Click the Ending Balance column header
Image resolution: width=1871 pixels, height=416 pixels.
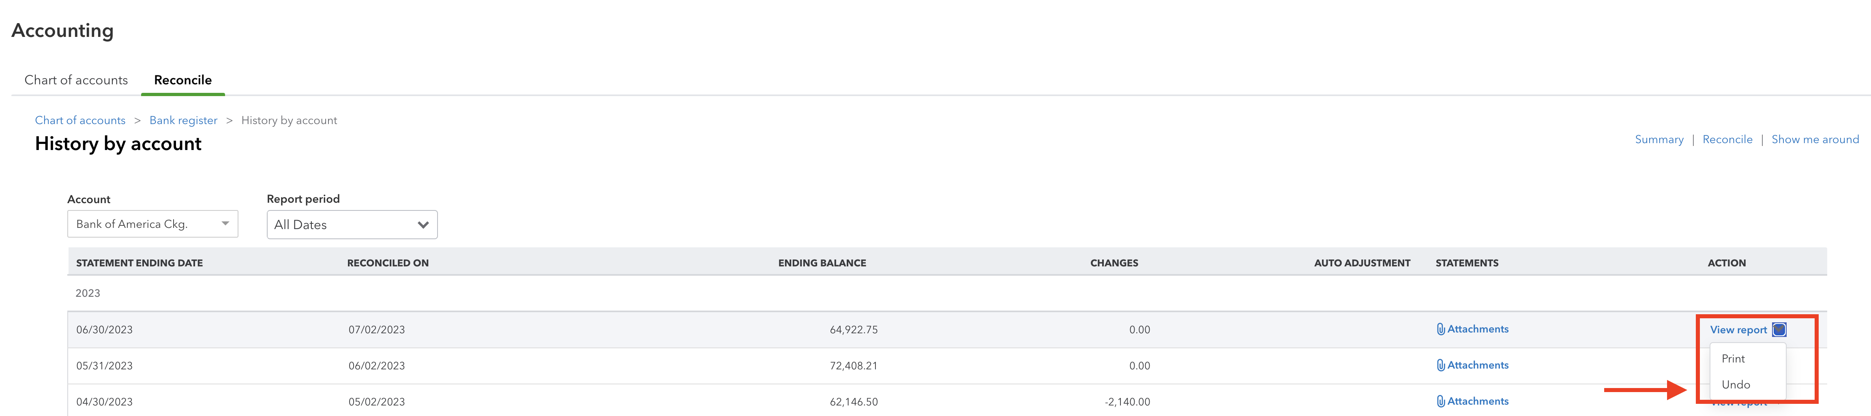coord(822,263)
